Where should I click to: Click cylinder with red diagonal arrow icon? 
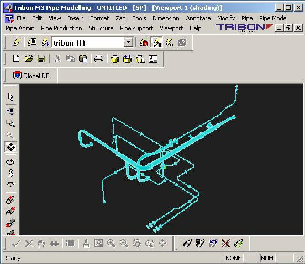pos(10,211)
